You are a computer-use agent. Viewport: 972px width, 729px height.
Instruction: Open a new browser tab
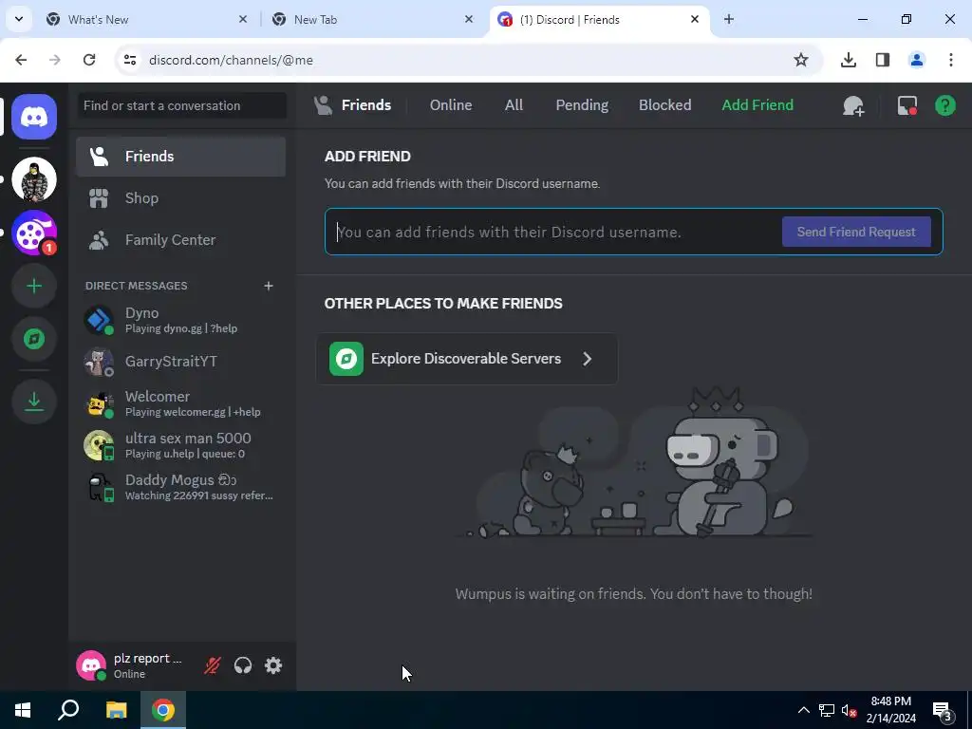[729, 19]
